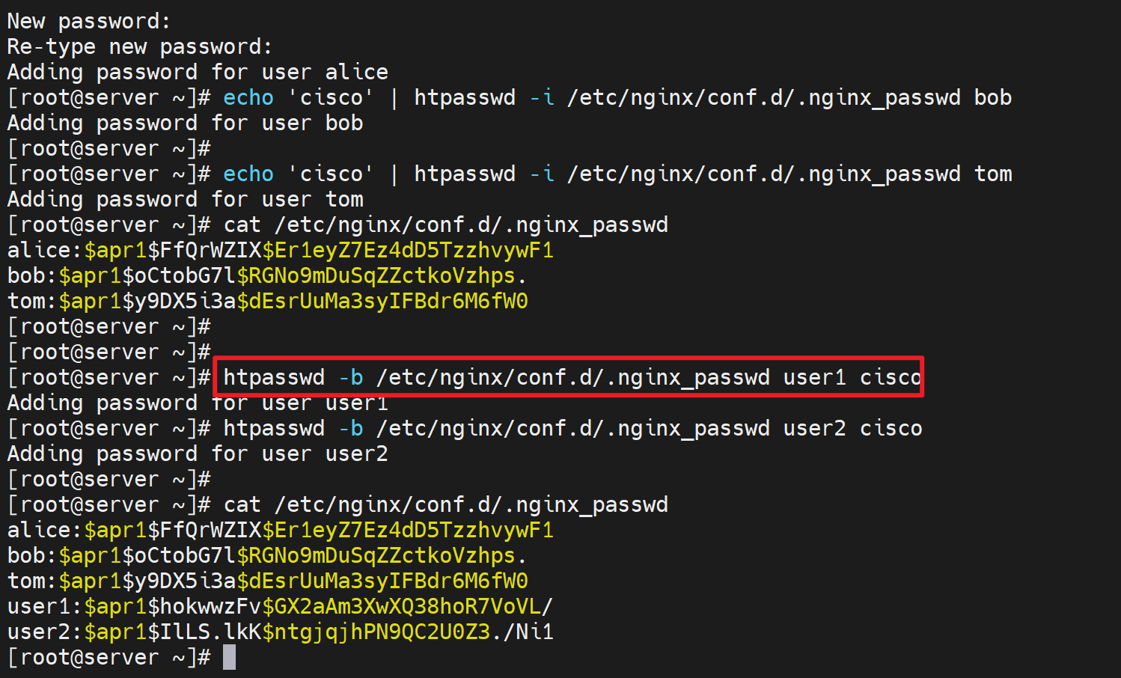Click the user1 apr1 hash line

(x=280, y=606)
